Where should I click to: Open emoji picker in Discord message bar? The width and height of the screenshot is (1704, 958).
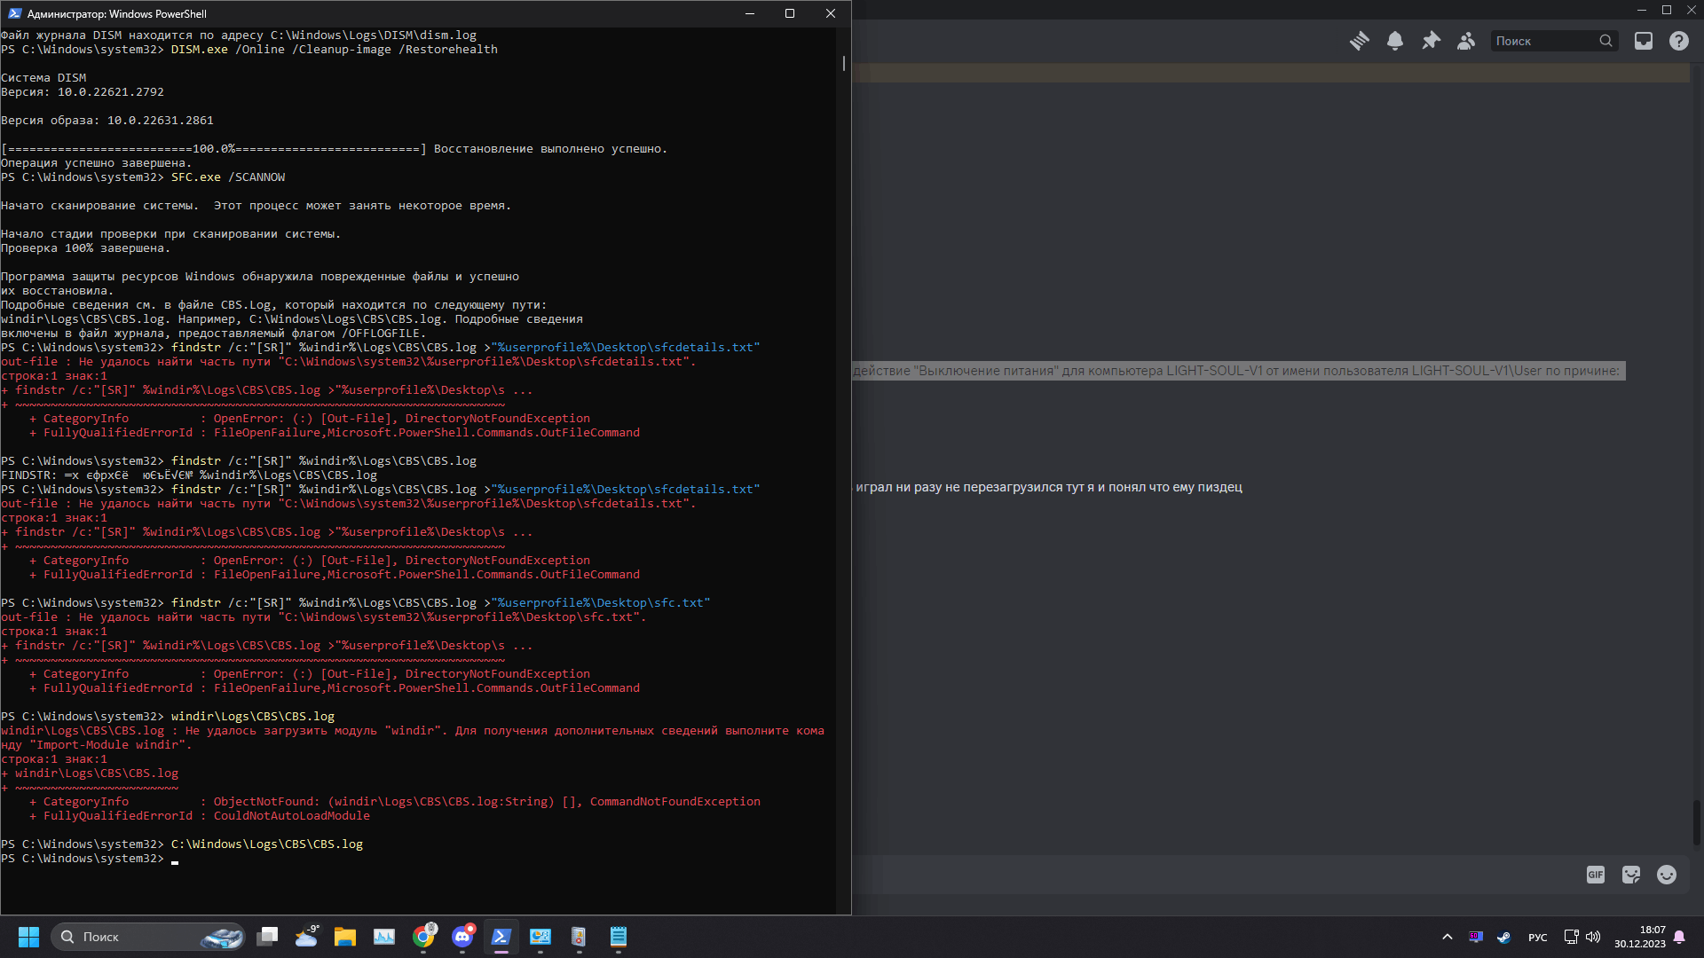click(x=1667, y=875)
